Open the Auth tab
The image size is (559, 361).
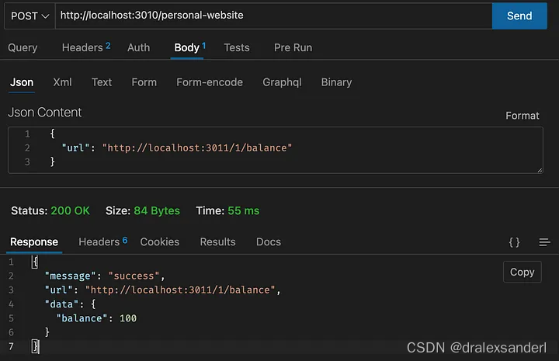coord(139,47)
